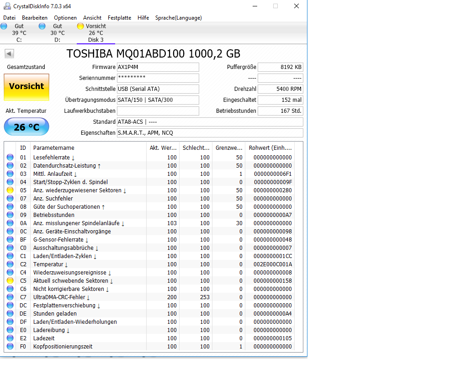Click status orb of Datendurchsatz-Leistung row
The image size is (450, 385).
[10, 165]
